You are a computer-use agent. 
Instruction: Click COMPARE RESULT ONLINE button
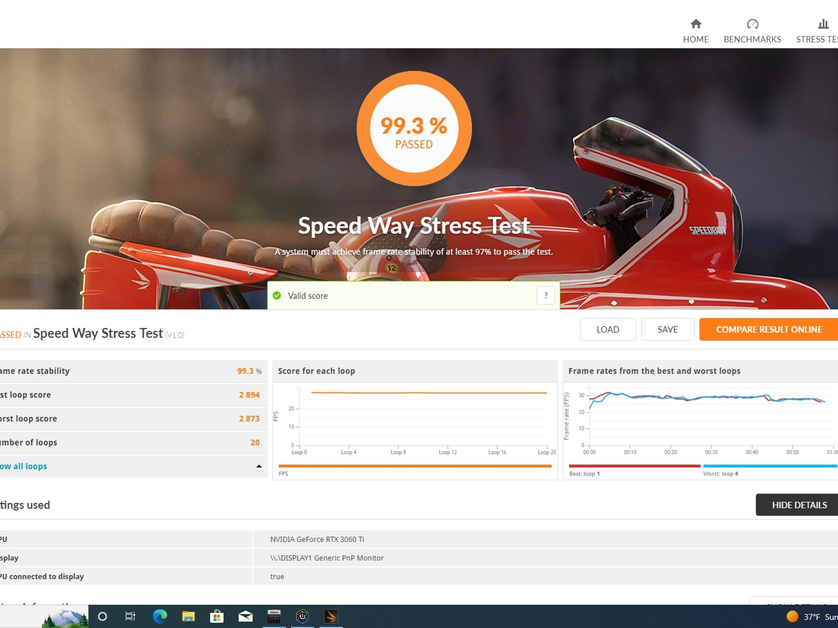769,330
